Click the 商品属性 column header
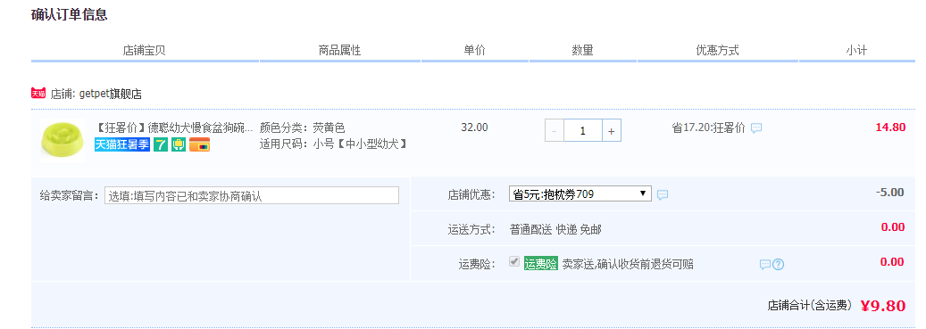The width and height of the screenshot is (926, 329). (339, 51)
